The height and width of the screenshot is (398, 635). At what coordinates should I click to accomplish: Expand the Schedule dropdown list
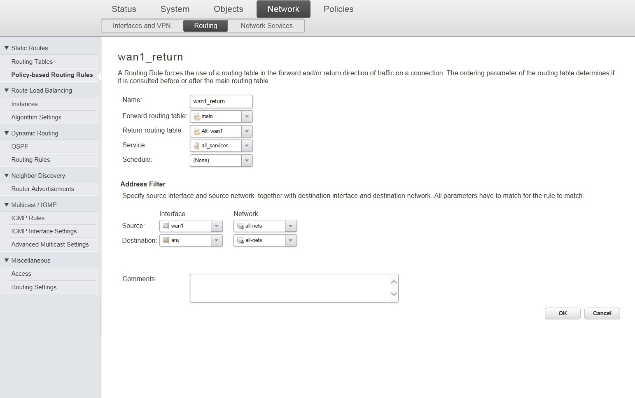pos(247,161)
